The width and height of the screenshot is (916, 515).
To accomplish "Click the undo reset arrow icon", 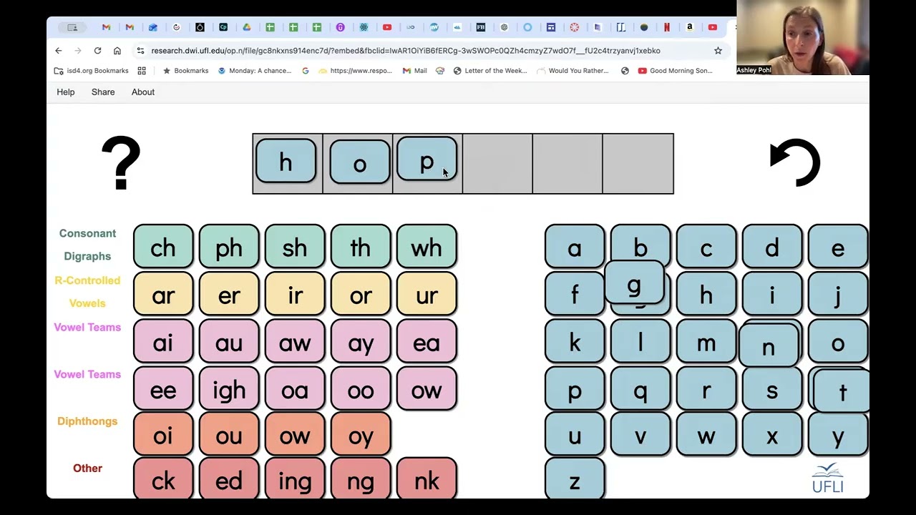I will [x=795, y=162].
